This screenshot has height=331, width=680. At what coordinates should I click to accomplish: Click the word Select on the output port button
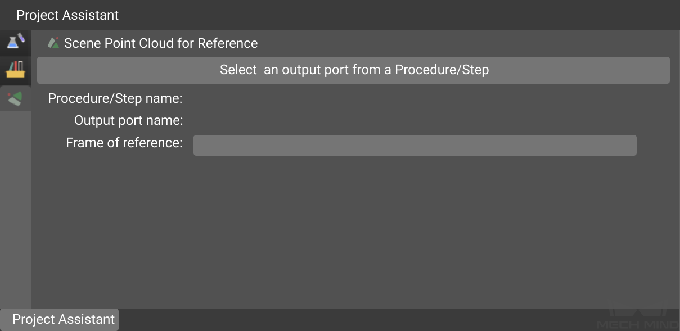coord(238,70)
